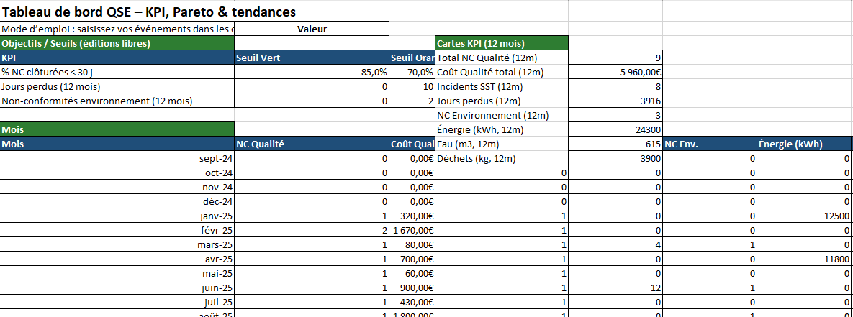The height and width of the screenshot is (317, 853).
Task: Select the 'Seuil Vert' column header
Action: click(x=311, y=58)
